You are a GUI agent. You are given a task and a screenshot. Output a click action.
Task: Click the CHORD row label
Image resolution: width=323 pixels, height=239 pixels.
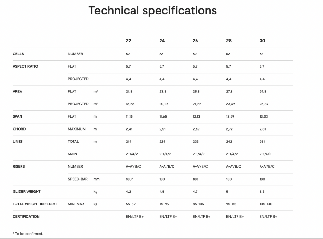click(x=19, y=129)
